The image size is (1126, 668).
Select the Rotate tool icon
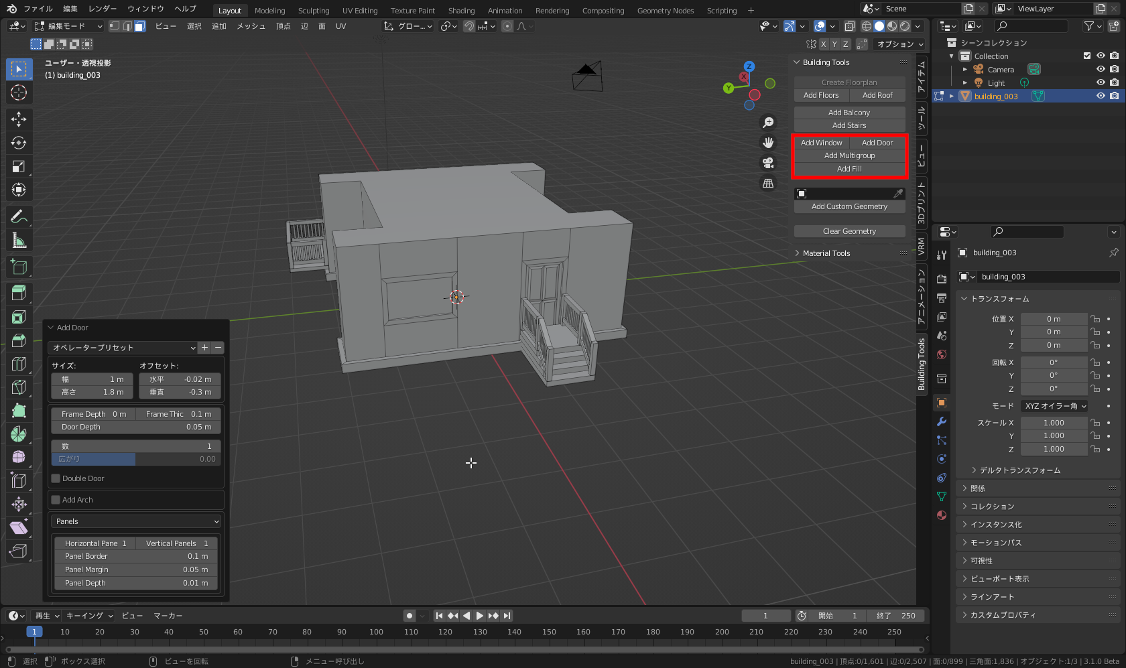click(19, 143)
